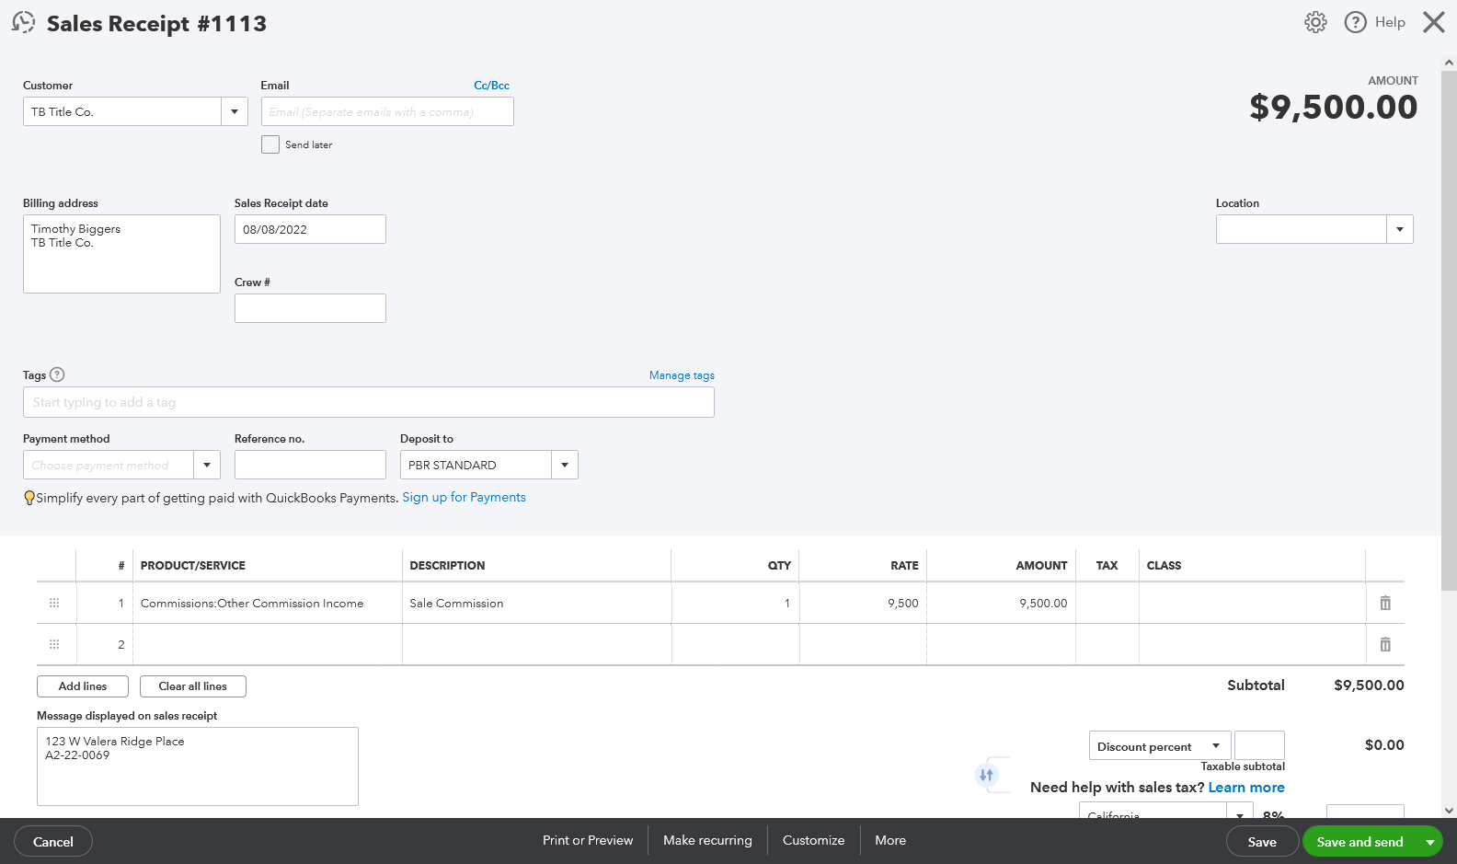The image size is (1457, 864).
Task: Expand the Save and send arrow
Action: point(1429,842)
